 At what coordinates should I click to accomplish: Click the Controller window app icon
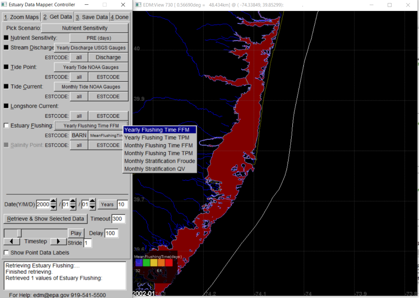click(x=4, y=4)
